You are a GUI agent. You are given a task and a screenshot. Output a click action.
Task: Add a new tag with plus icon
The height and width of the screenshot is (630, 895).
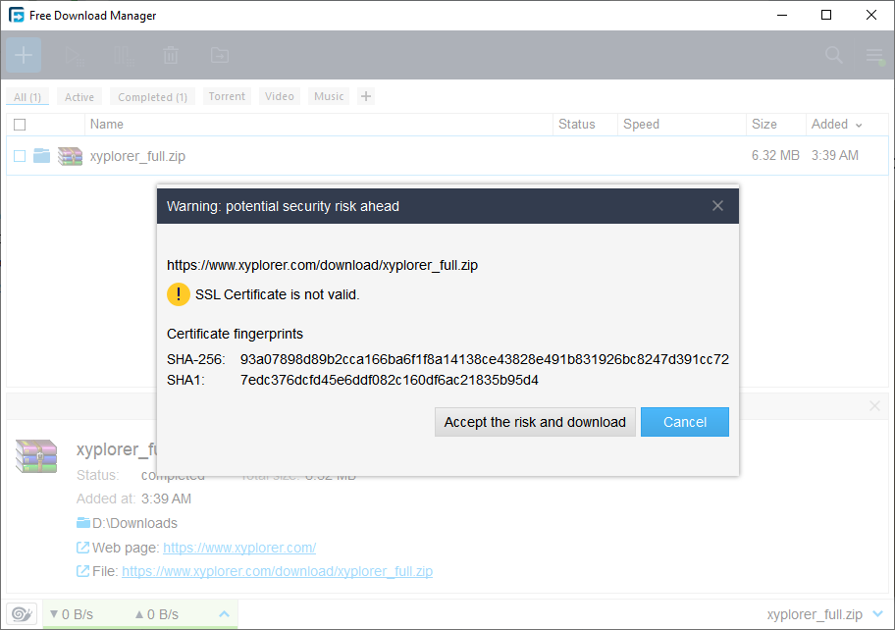(366, 96)
